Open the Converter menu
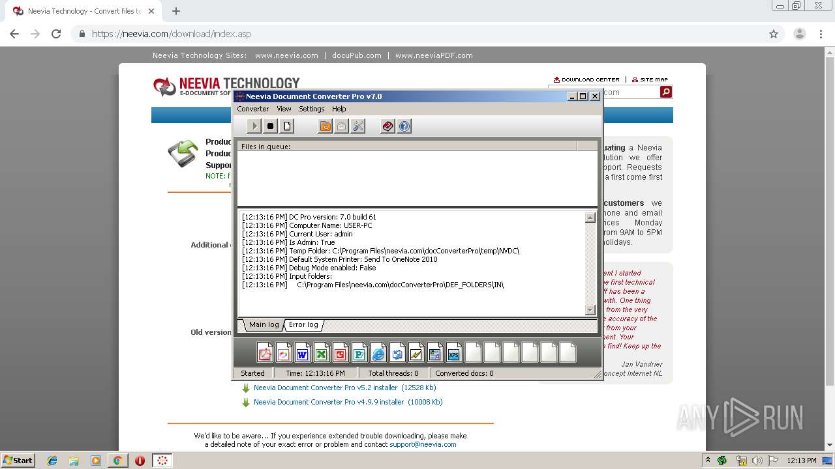 (253, 109)
